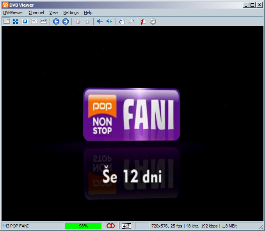Open options with the wrench icon

(x=131, y=21)
